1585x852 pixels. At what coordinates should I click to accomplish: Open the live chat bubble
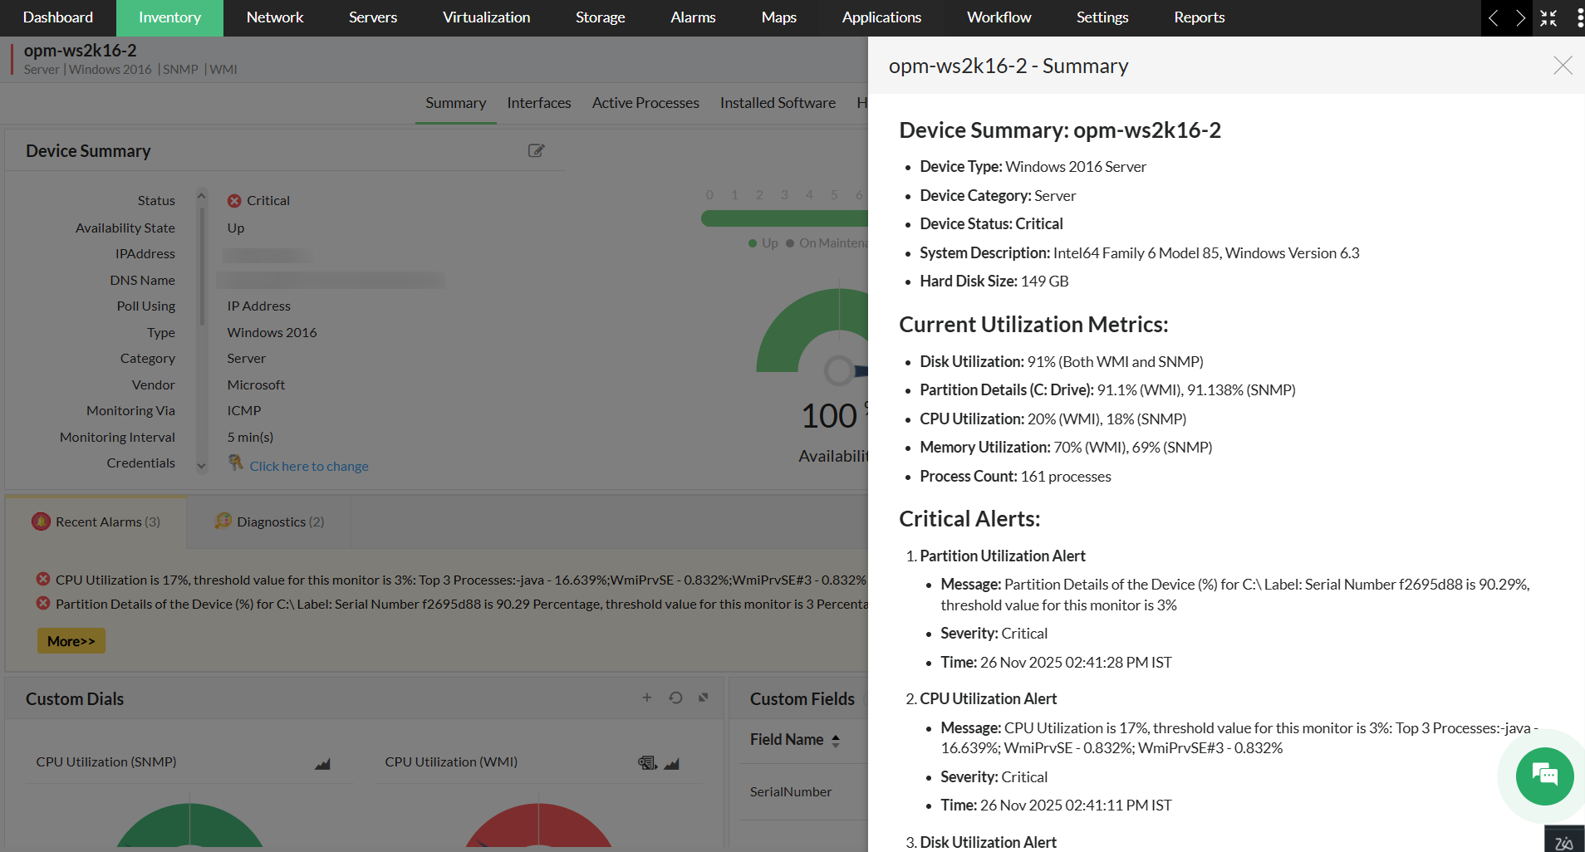pos(1544,776)
